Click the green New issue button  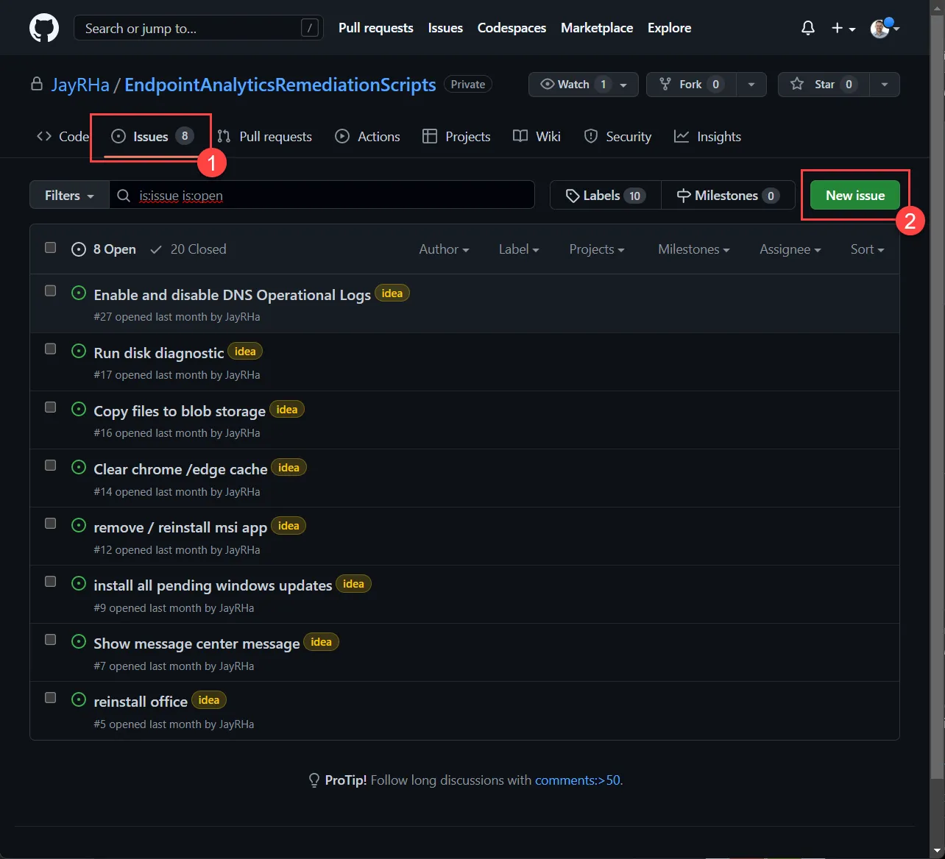point(855,196)
